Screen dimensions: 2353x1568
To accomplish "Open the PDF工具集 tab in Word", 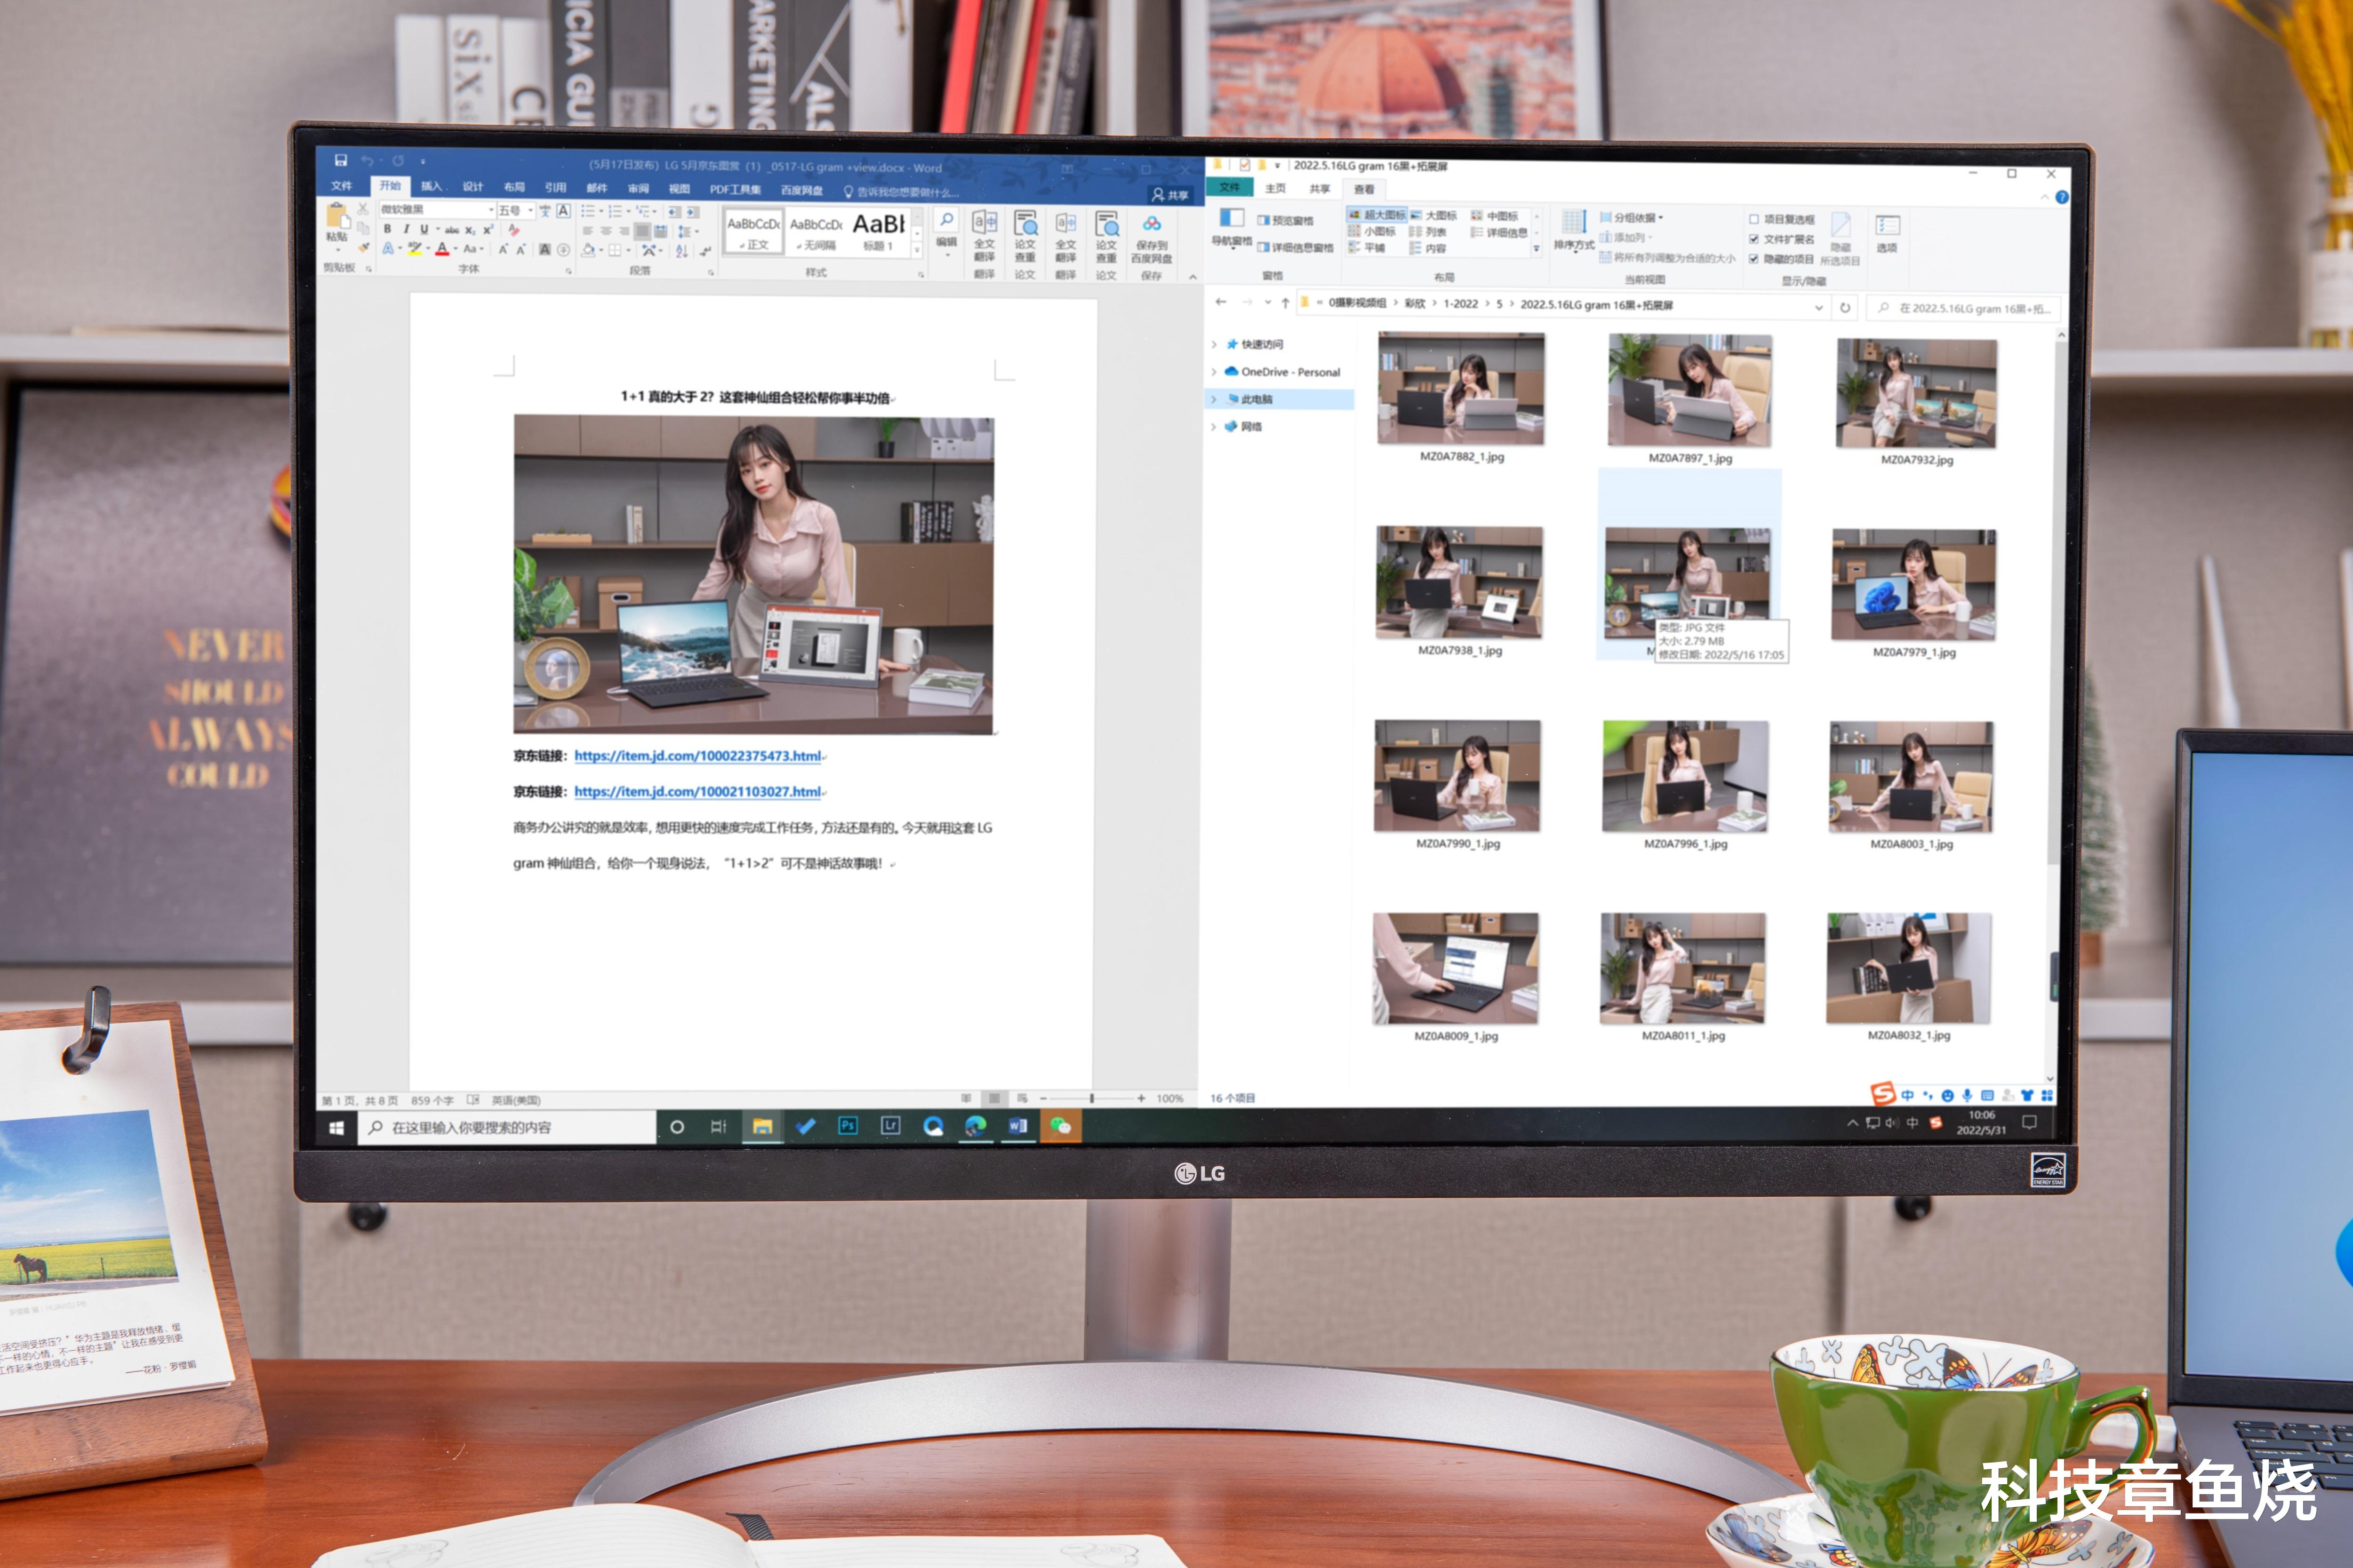I will coord(735,189).
